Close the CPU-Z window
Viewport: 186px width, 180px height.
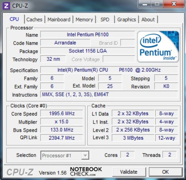pos(174,4)
